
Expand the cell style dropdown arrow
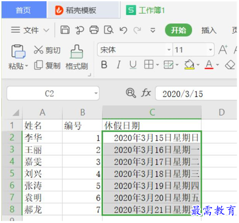[x=177, y=65]
